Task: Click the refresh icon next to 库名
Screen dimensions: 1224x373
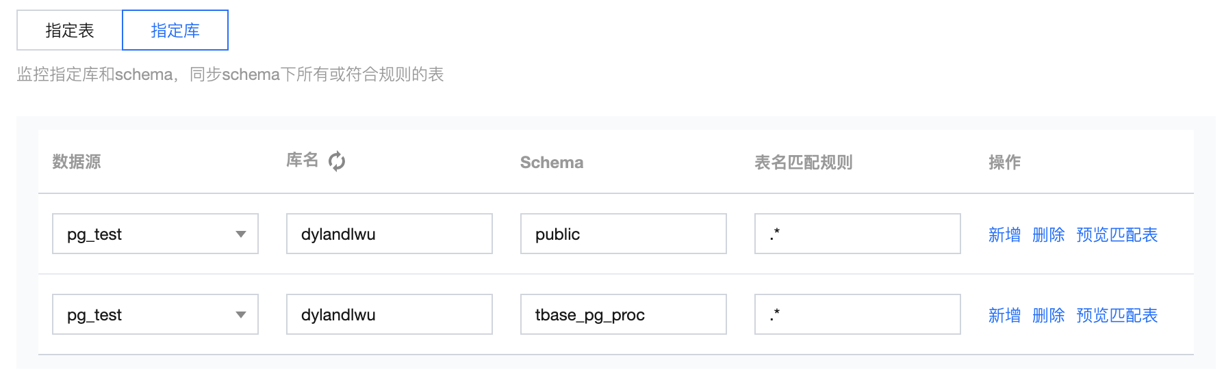Action: tap(337, 161)
